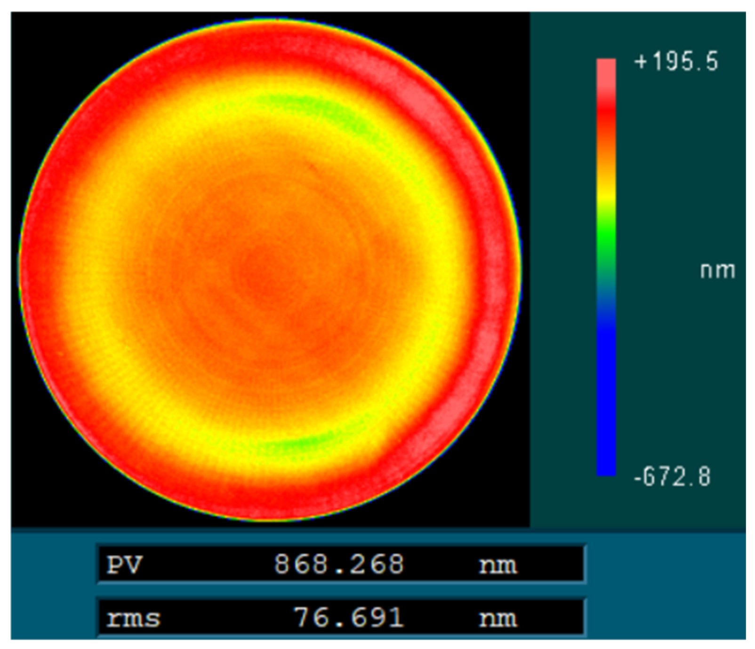Click the PV label
Viewport: 755px width, 649px height.
[124, 564]
